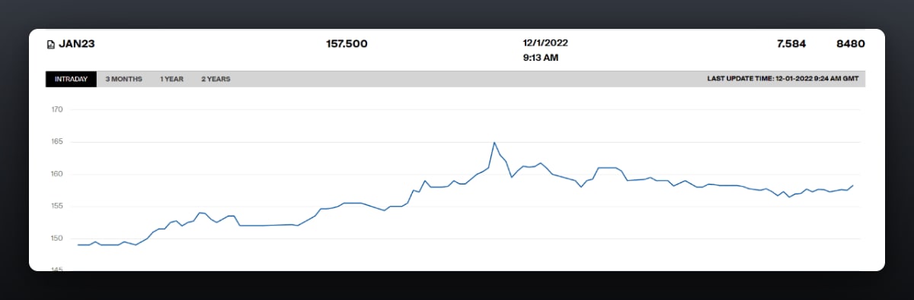The width and height of the screenshot is (914, 300).
Task: Click the 150 axis label
Action: pos(56,238)
